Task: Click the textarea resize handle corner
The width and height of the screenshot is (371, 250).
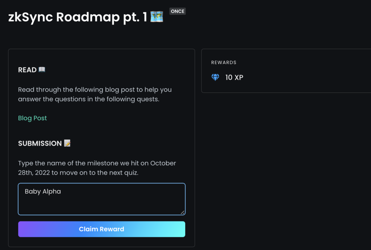Action: pyautogui.click(x=183, y=212)
